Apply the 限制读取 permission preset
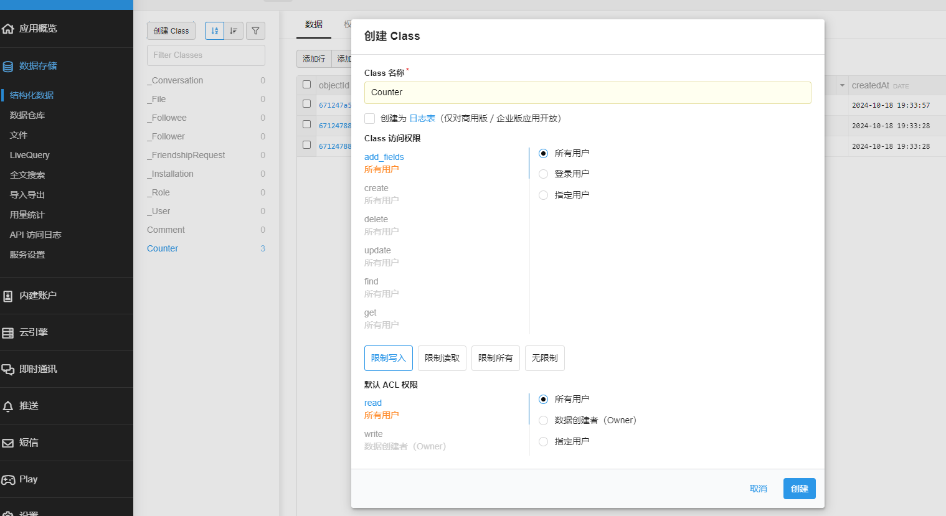The image size is (946, 516). click(x=442, y=358)
